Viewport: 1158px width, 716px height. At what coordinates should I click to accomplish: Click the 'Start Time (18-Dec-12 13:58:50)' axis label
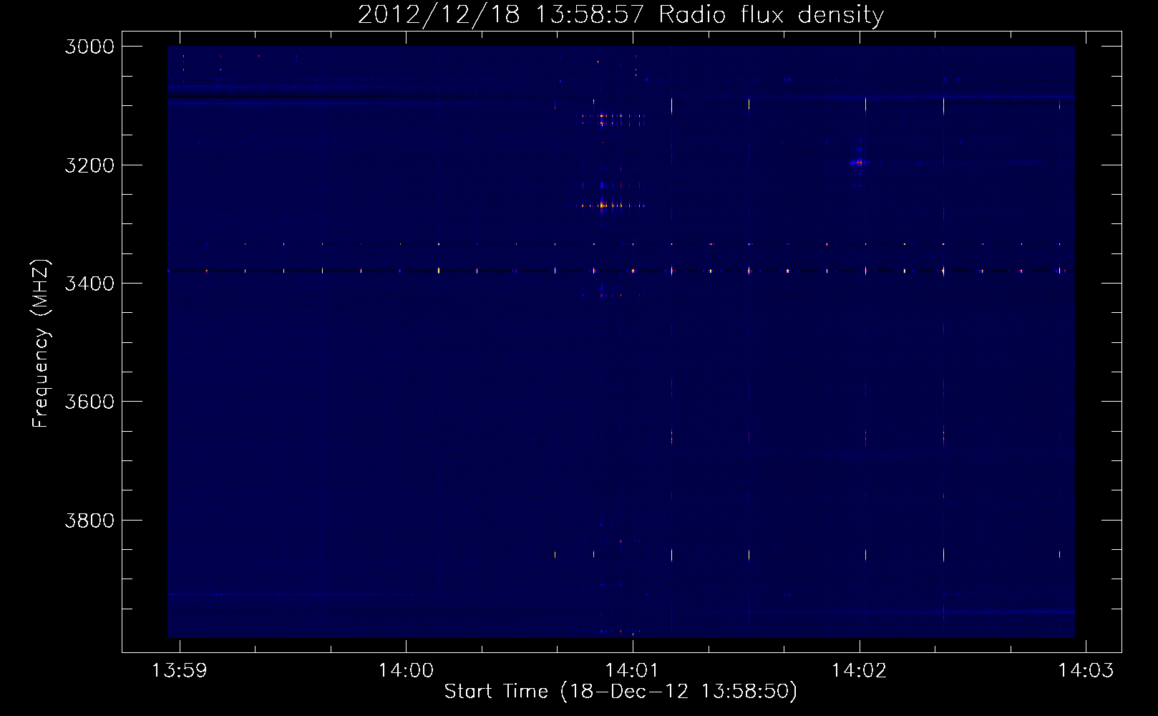click(621, 692)
